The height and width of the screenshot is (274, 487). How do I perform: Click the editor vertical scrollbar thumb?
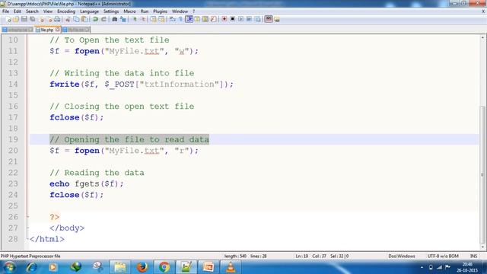click(482, 175)
